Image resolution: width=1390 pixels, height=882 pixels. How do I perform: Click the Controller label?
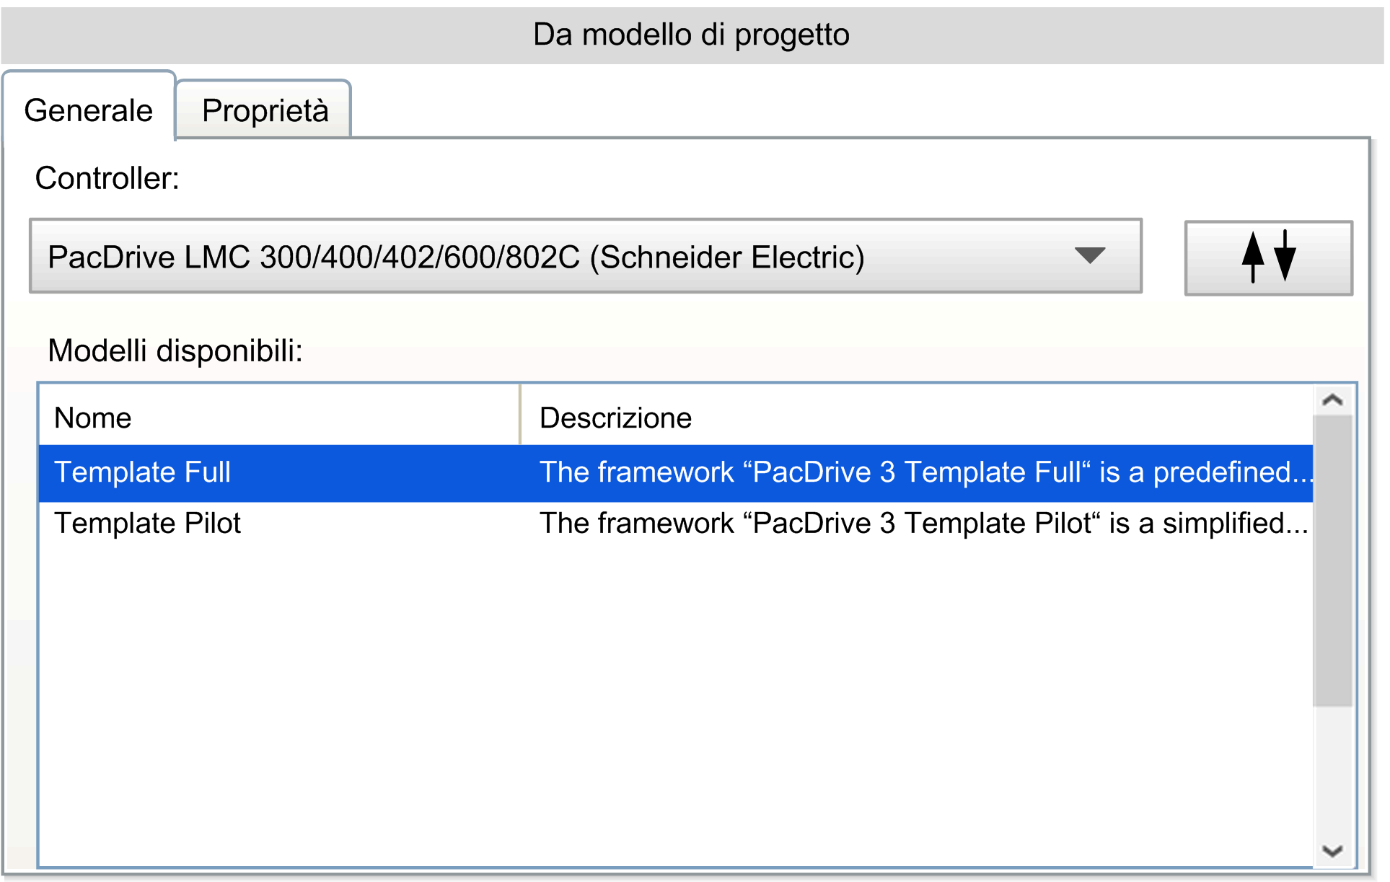[x=107, y=178]
